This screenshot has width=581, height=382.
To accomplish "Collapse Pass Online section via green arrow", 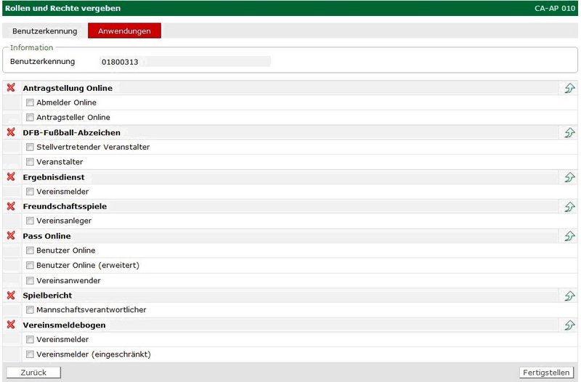I will click(569, 237).
